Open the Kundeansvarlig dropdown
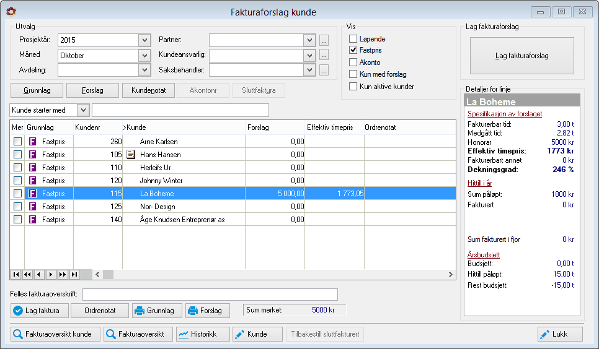This screenshot has height=349, width=599. point(309,55)
